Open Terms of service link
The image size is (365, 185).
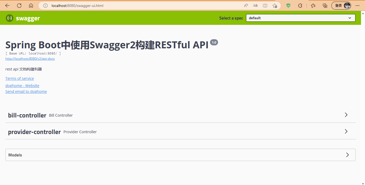[x=20, y=78]
